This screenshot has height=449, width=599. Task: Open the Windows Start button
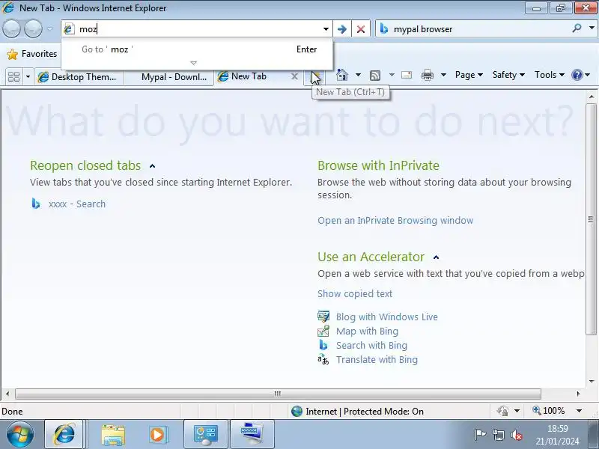coord(19,435)
